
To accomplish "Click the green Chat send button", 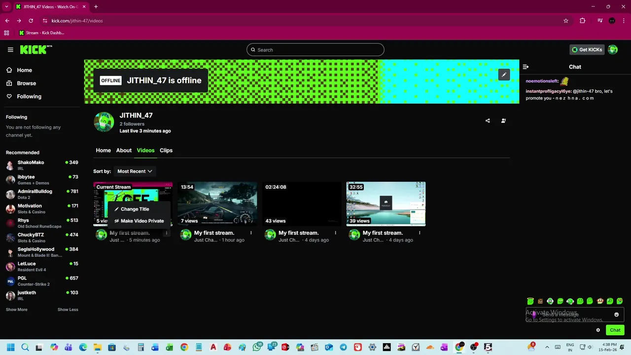I will pyautogui.click(x=615, y=330).
